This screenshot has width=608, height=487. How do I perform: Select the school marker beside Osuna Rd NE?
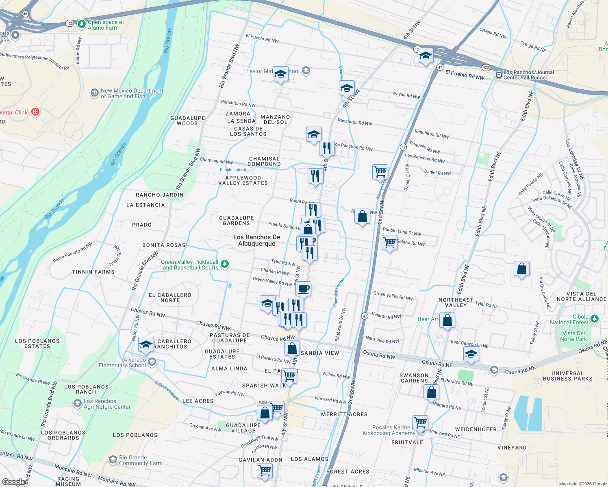click(471, 354)
